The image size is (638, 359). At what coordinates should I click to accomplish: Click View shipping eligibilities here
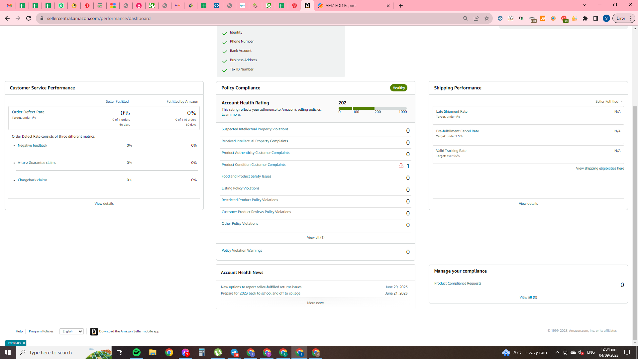(x=600, y=169)
